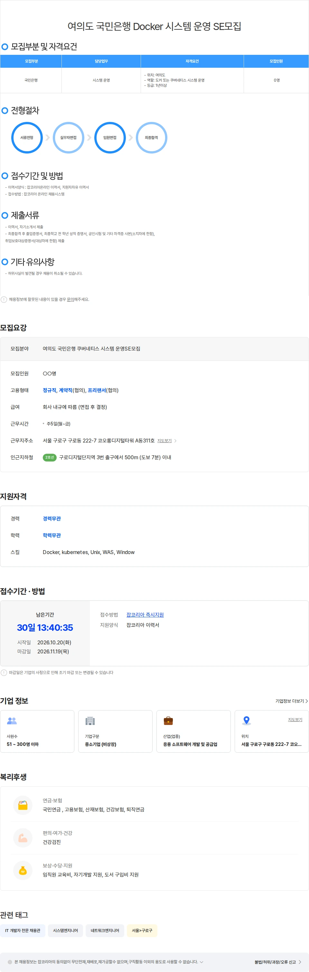Click the 경력무관 link

51,519
